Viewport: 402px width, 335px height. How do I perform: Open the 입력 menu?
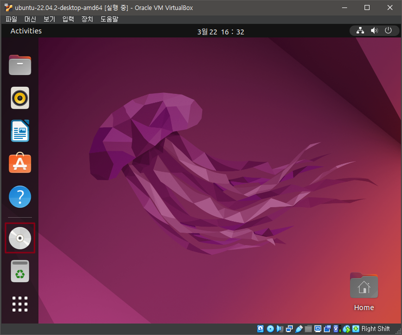coord(68,19)
